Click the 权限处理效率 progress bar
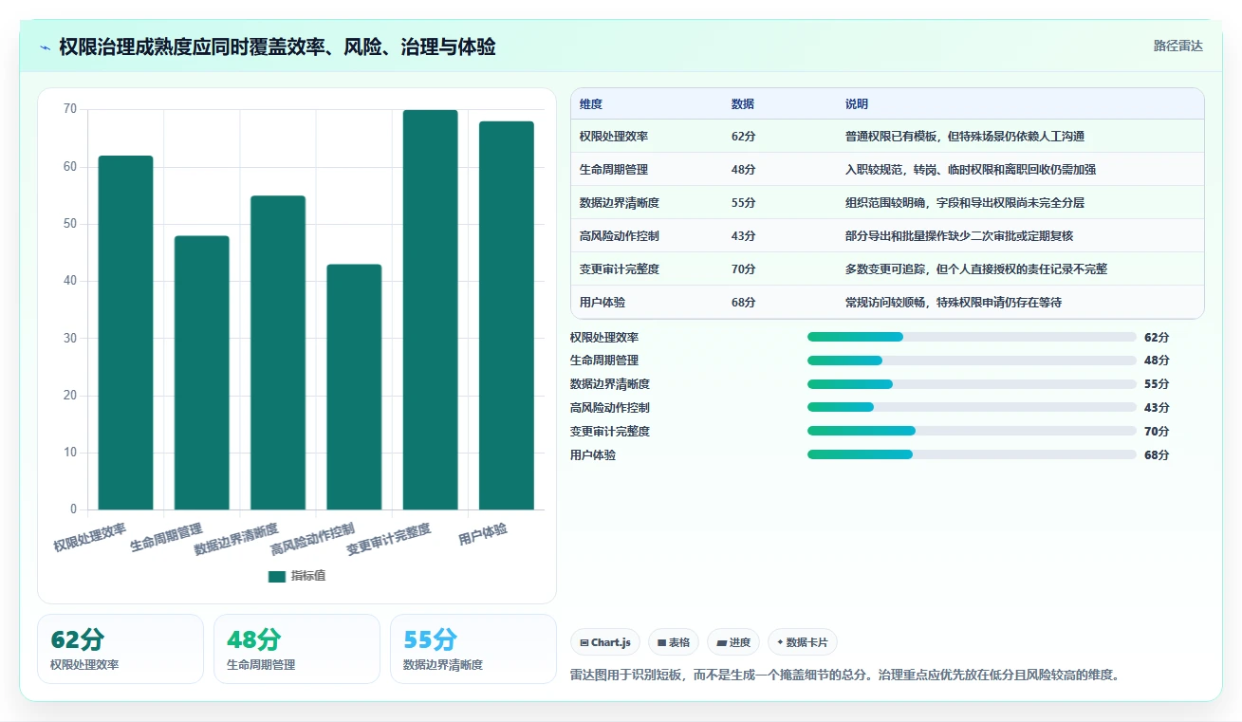 [x=972, y=337]
